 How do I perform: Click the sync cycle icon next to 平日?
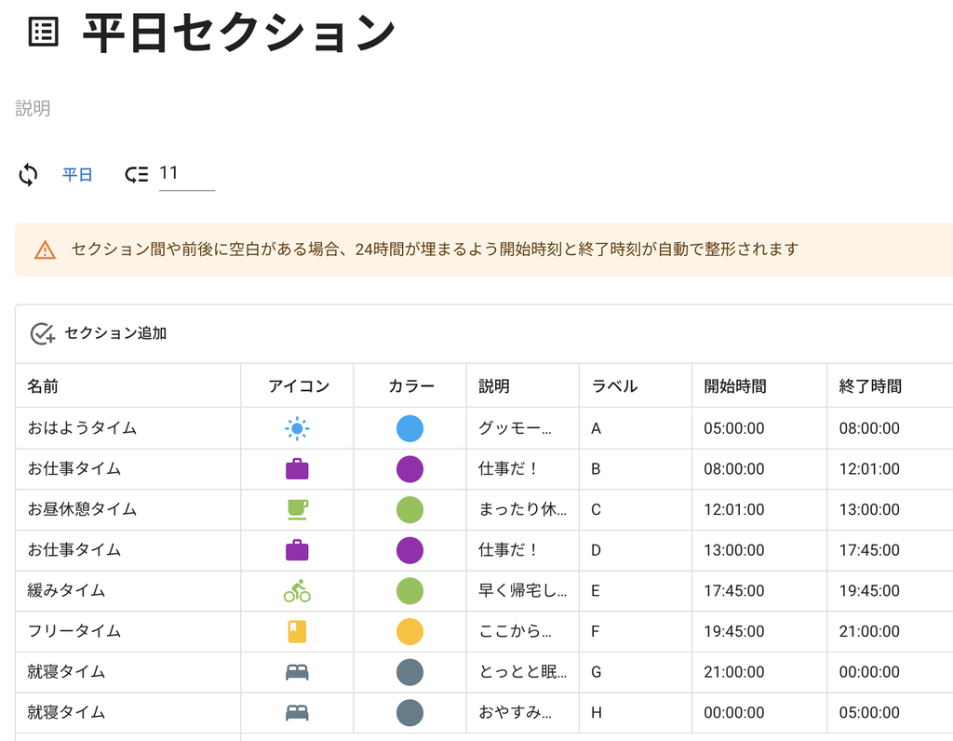coord(28,175)
